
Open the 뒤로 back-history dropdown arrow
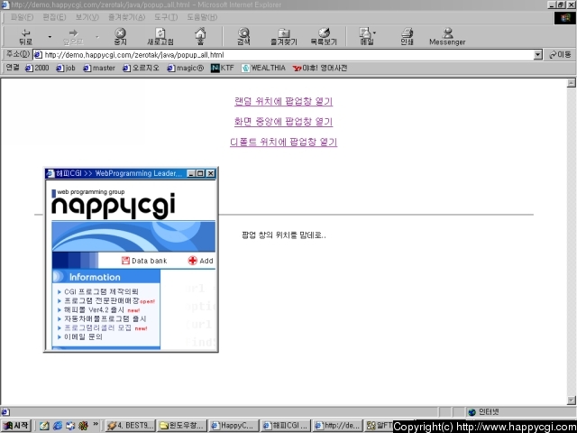[50, 37]
